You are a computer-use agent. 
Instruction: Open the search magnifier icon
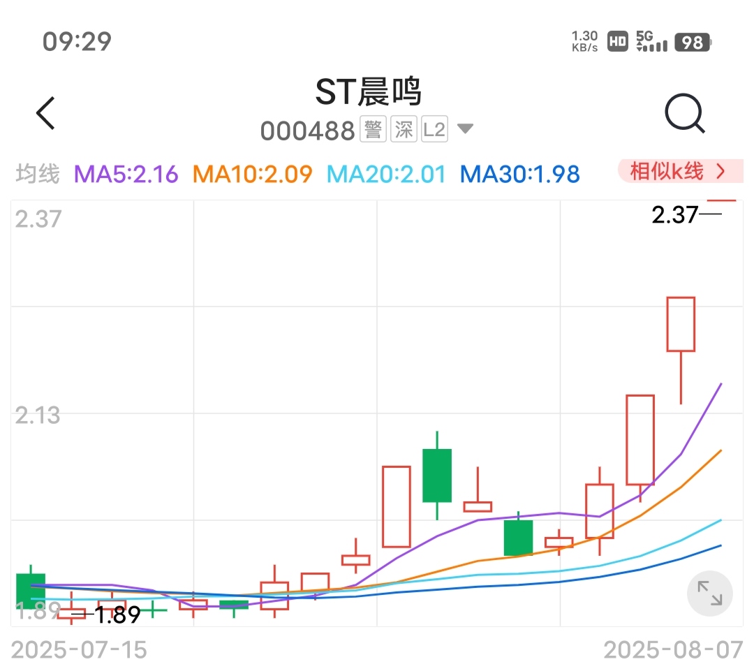(685, 113)
